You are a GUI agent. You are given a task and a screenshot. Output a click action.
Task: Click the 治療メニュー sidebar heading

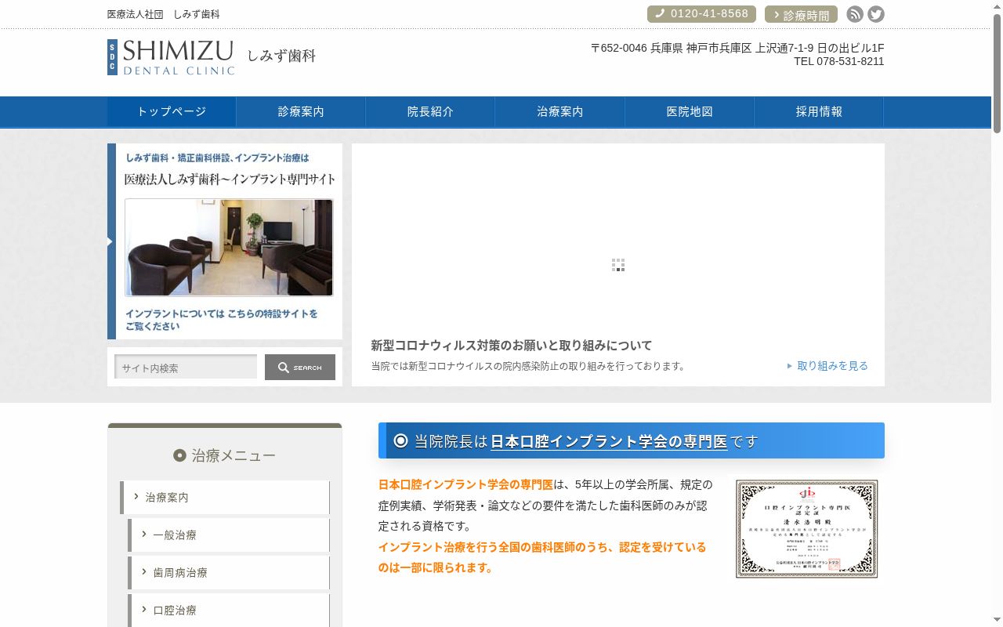(225, 455)
